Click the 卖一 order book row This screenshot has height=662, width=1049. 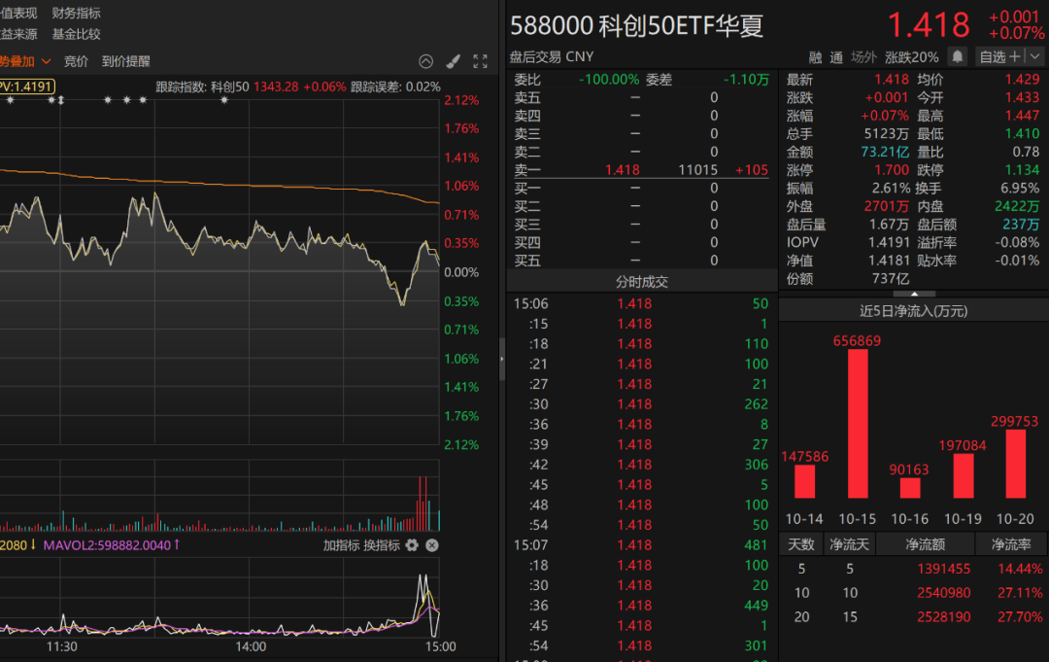pyautogui.click(x=641, y=170)
